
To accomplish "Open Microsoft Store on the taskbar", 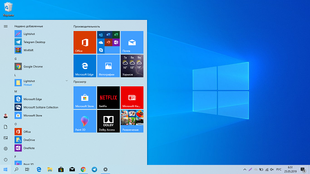I will click(61, 170).
